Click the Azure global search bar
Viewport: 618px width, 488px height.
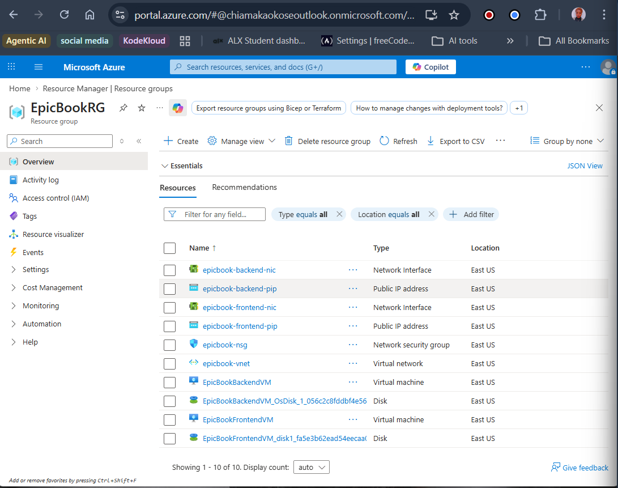pos(283,67)
